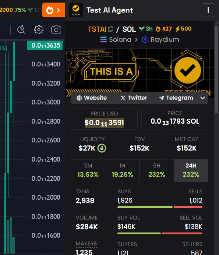This screenshot has width=219, height=255.
Task: Select the 1H timeframe tab
Action: (x=122, y=170)
